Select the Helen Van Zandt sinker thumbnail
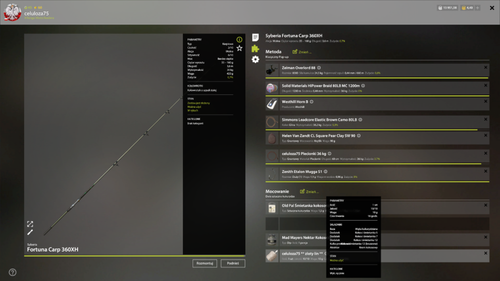 272,138
